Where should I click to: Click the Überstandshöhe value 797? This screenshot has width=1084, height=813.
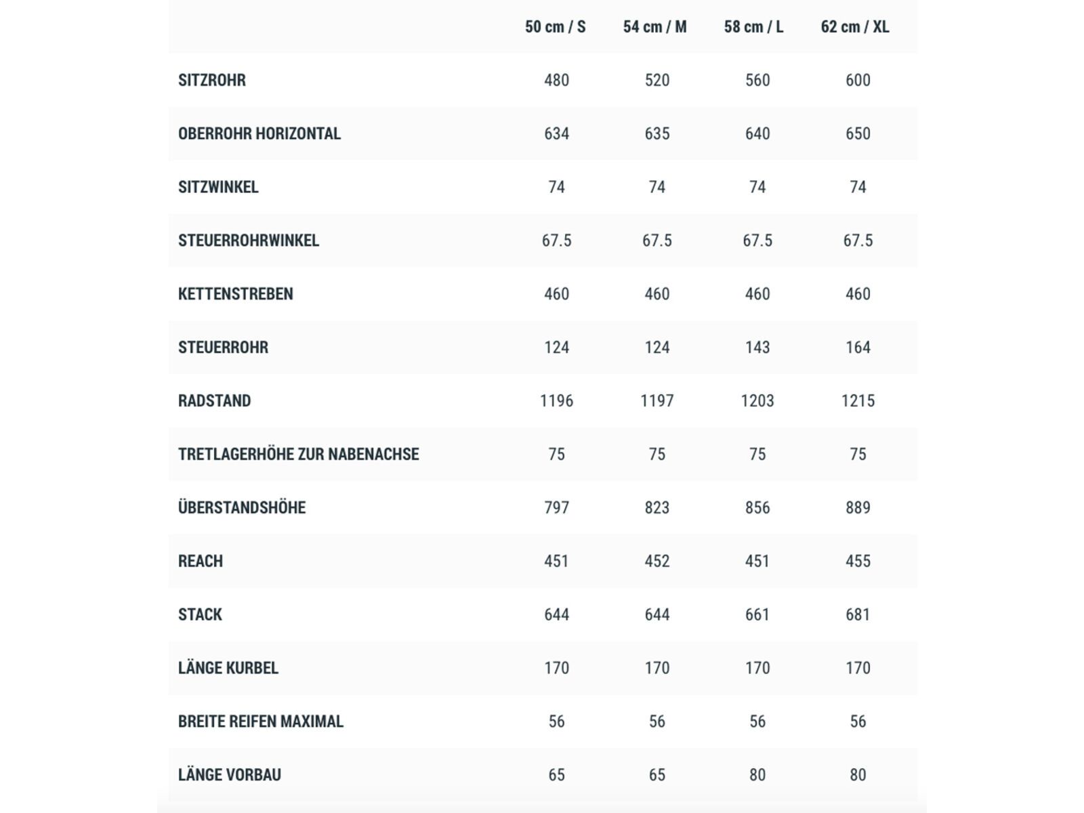click(x=556, y=508)
